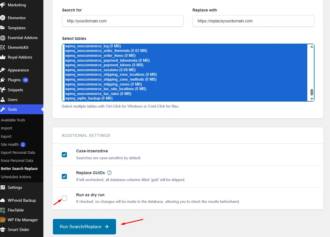Click the Users person icon
Image resolution: width=330 pixels, height=237 pixels.
tap(3, 100)
